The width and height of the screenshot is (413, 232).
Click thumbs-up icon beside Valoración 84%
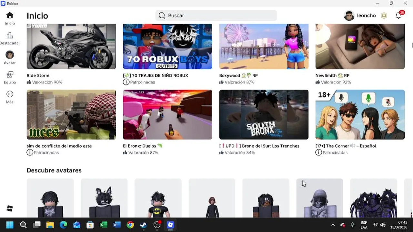(x=222, y=152)
